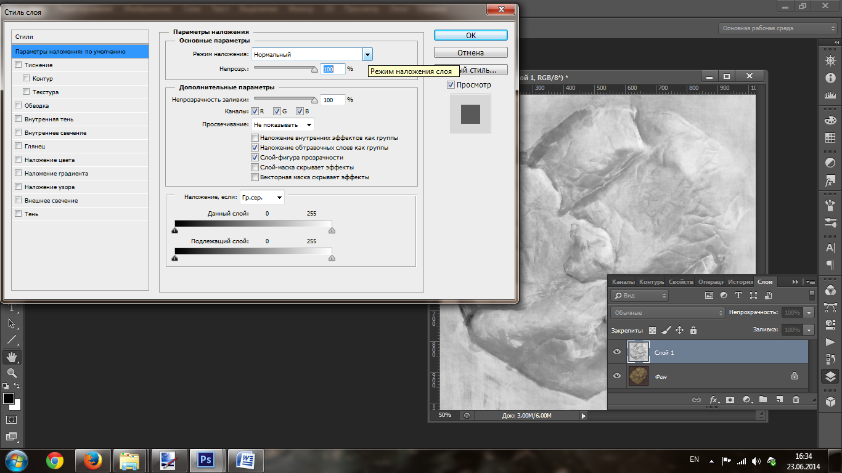Open the История panel tab
This screenshot has height=473, width=842.
tap(740, 282)
